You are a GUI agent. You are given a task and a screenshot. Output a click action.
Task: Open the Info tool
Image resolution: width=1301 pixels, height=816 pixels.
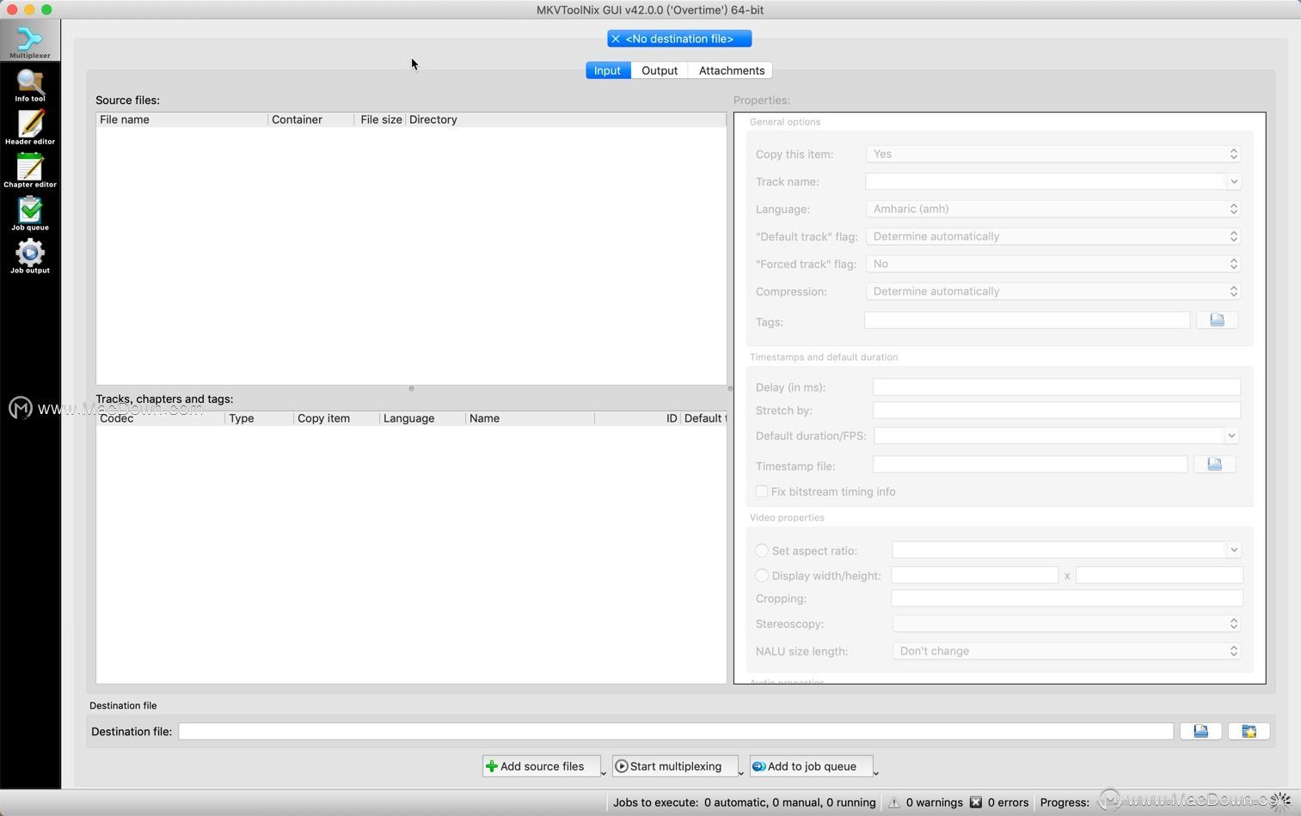[x=30, y=85]
